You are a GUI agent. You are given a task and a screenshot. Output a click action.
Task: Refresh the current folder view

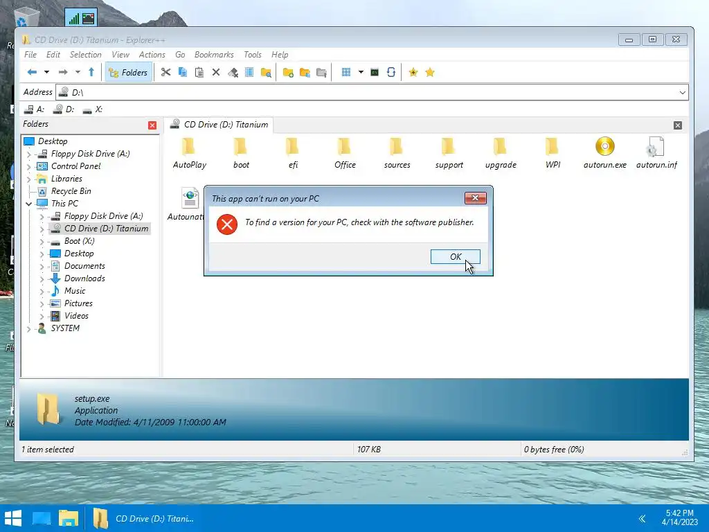391,72
